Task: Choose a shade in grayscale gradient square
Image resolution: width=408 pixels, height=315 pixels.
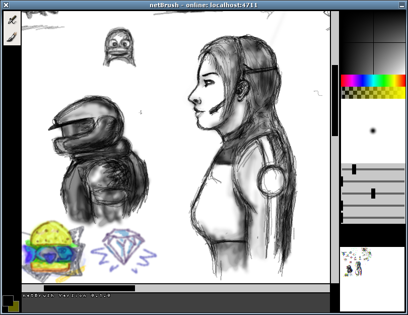Action: coord(373,43)
